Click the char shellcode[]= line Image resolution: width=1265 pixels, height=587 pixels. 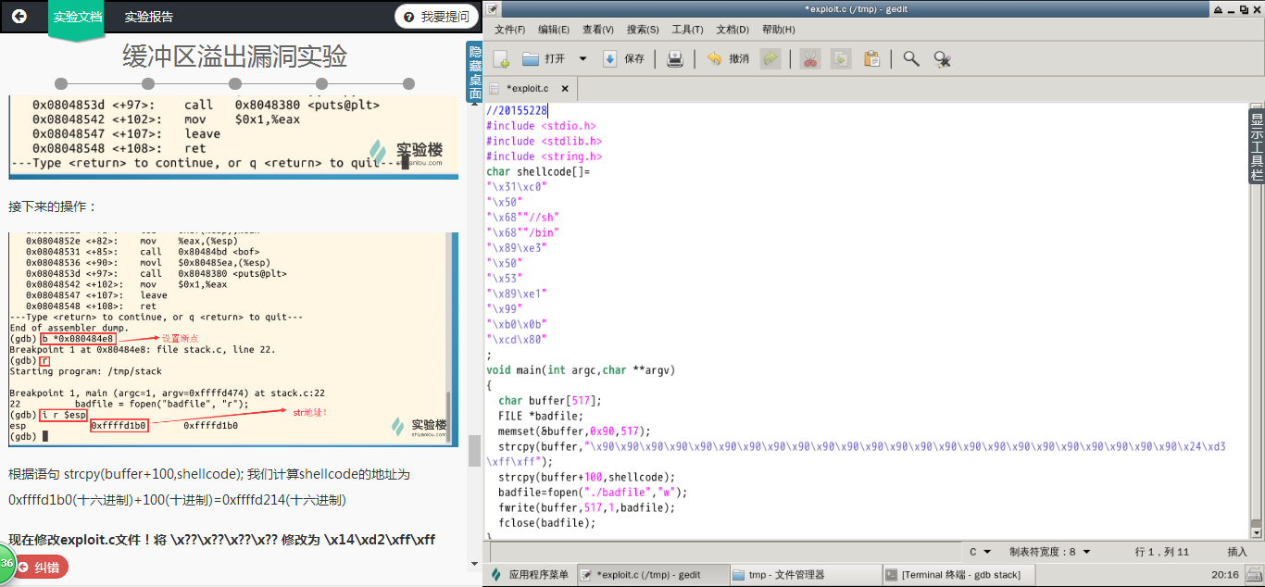[x=537, y=171]
